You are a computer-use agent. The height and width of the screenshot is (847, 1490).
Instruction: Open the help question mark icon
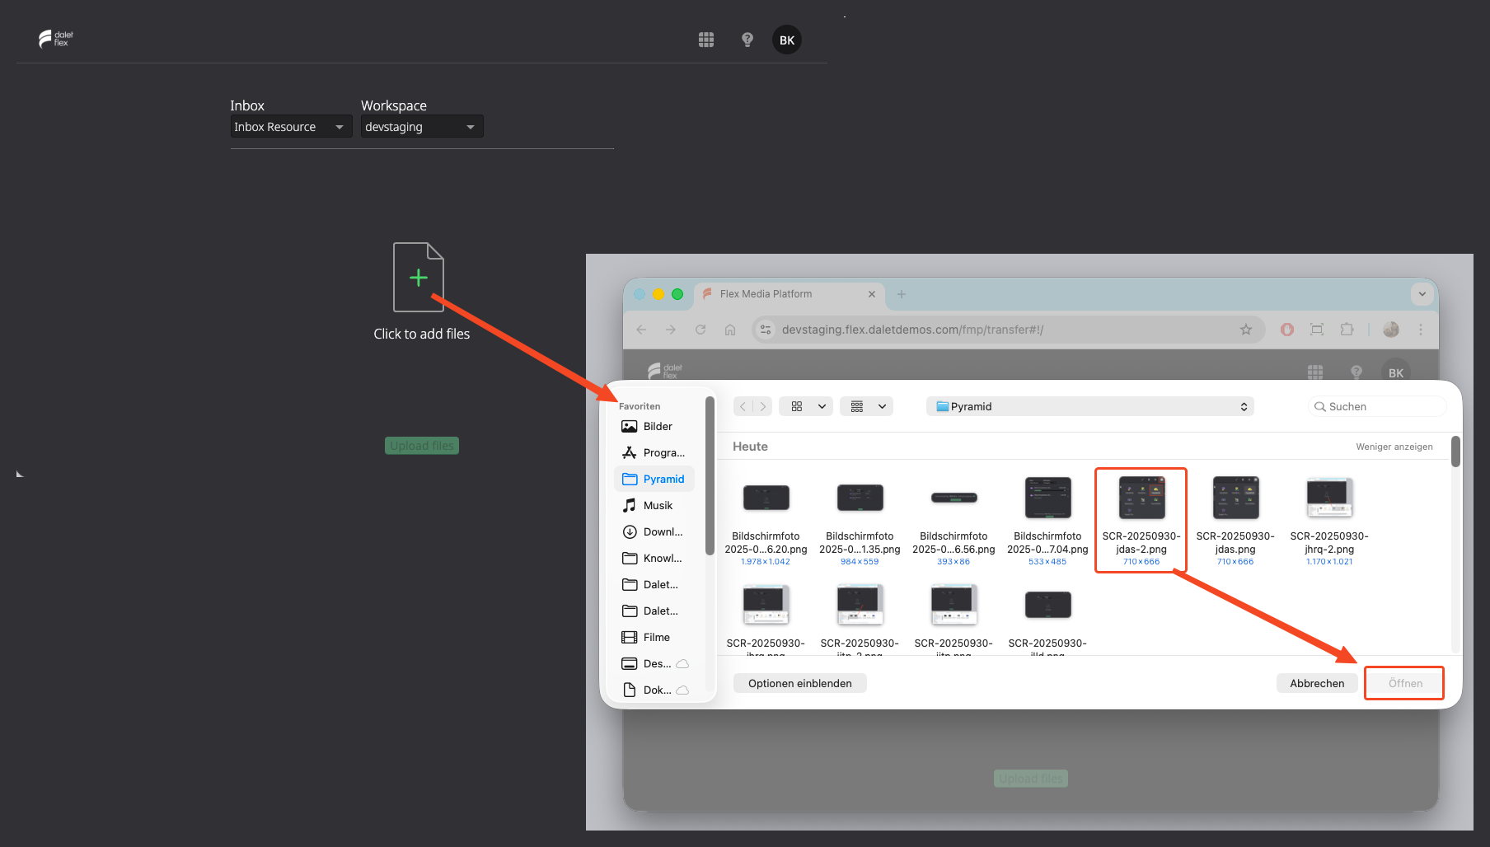747,40
